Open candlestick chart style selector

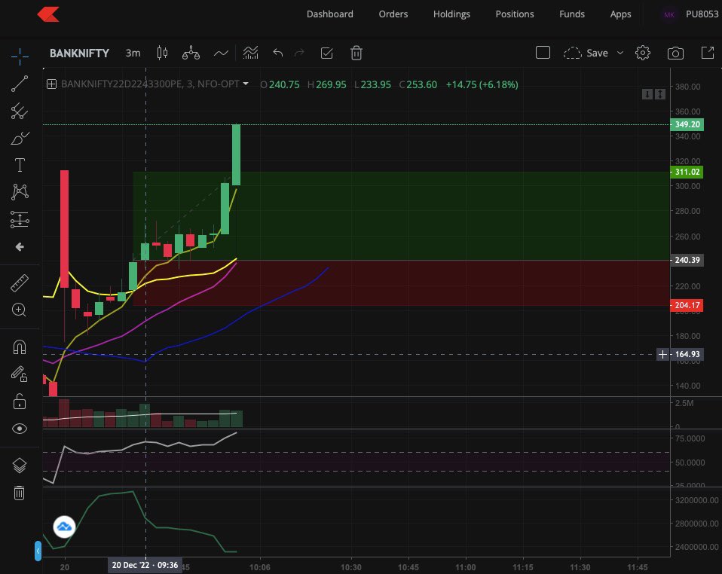162,53
